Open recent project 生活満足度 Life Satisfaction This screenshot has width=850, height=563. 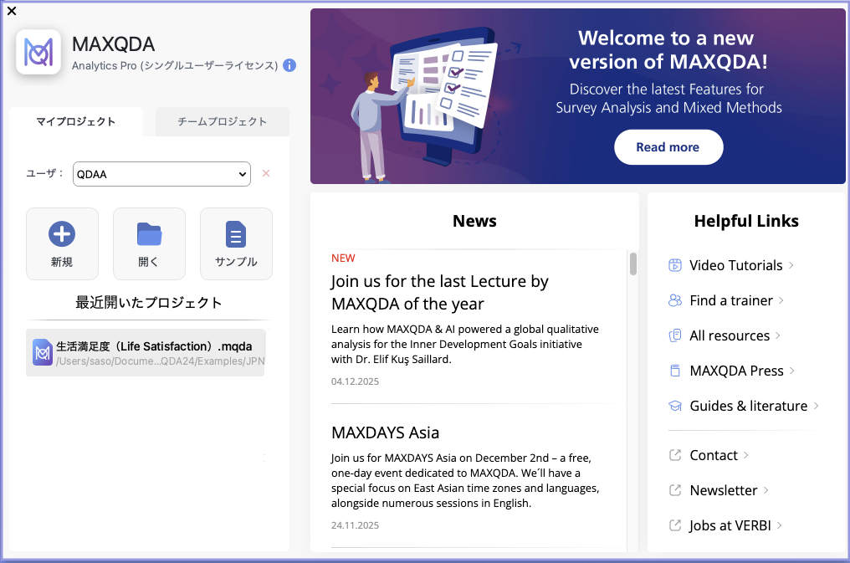(x=146, y=352)
